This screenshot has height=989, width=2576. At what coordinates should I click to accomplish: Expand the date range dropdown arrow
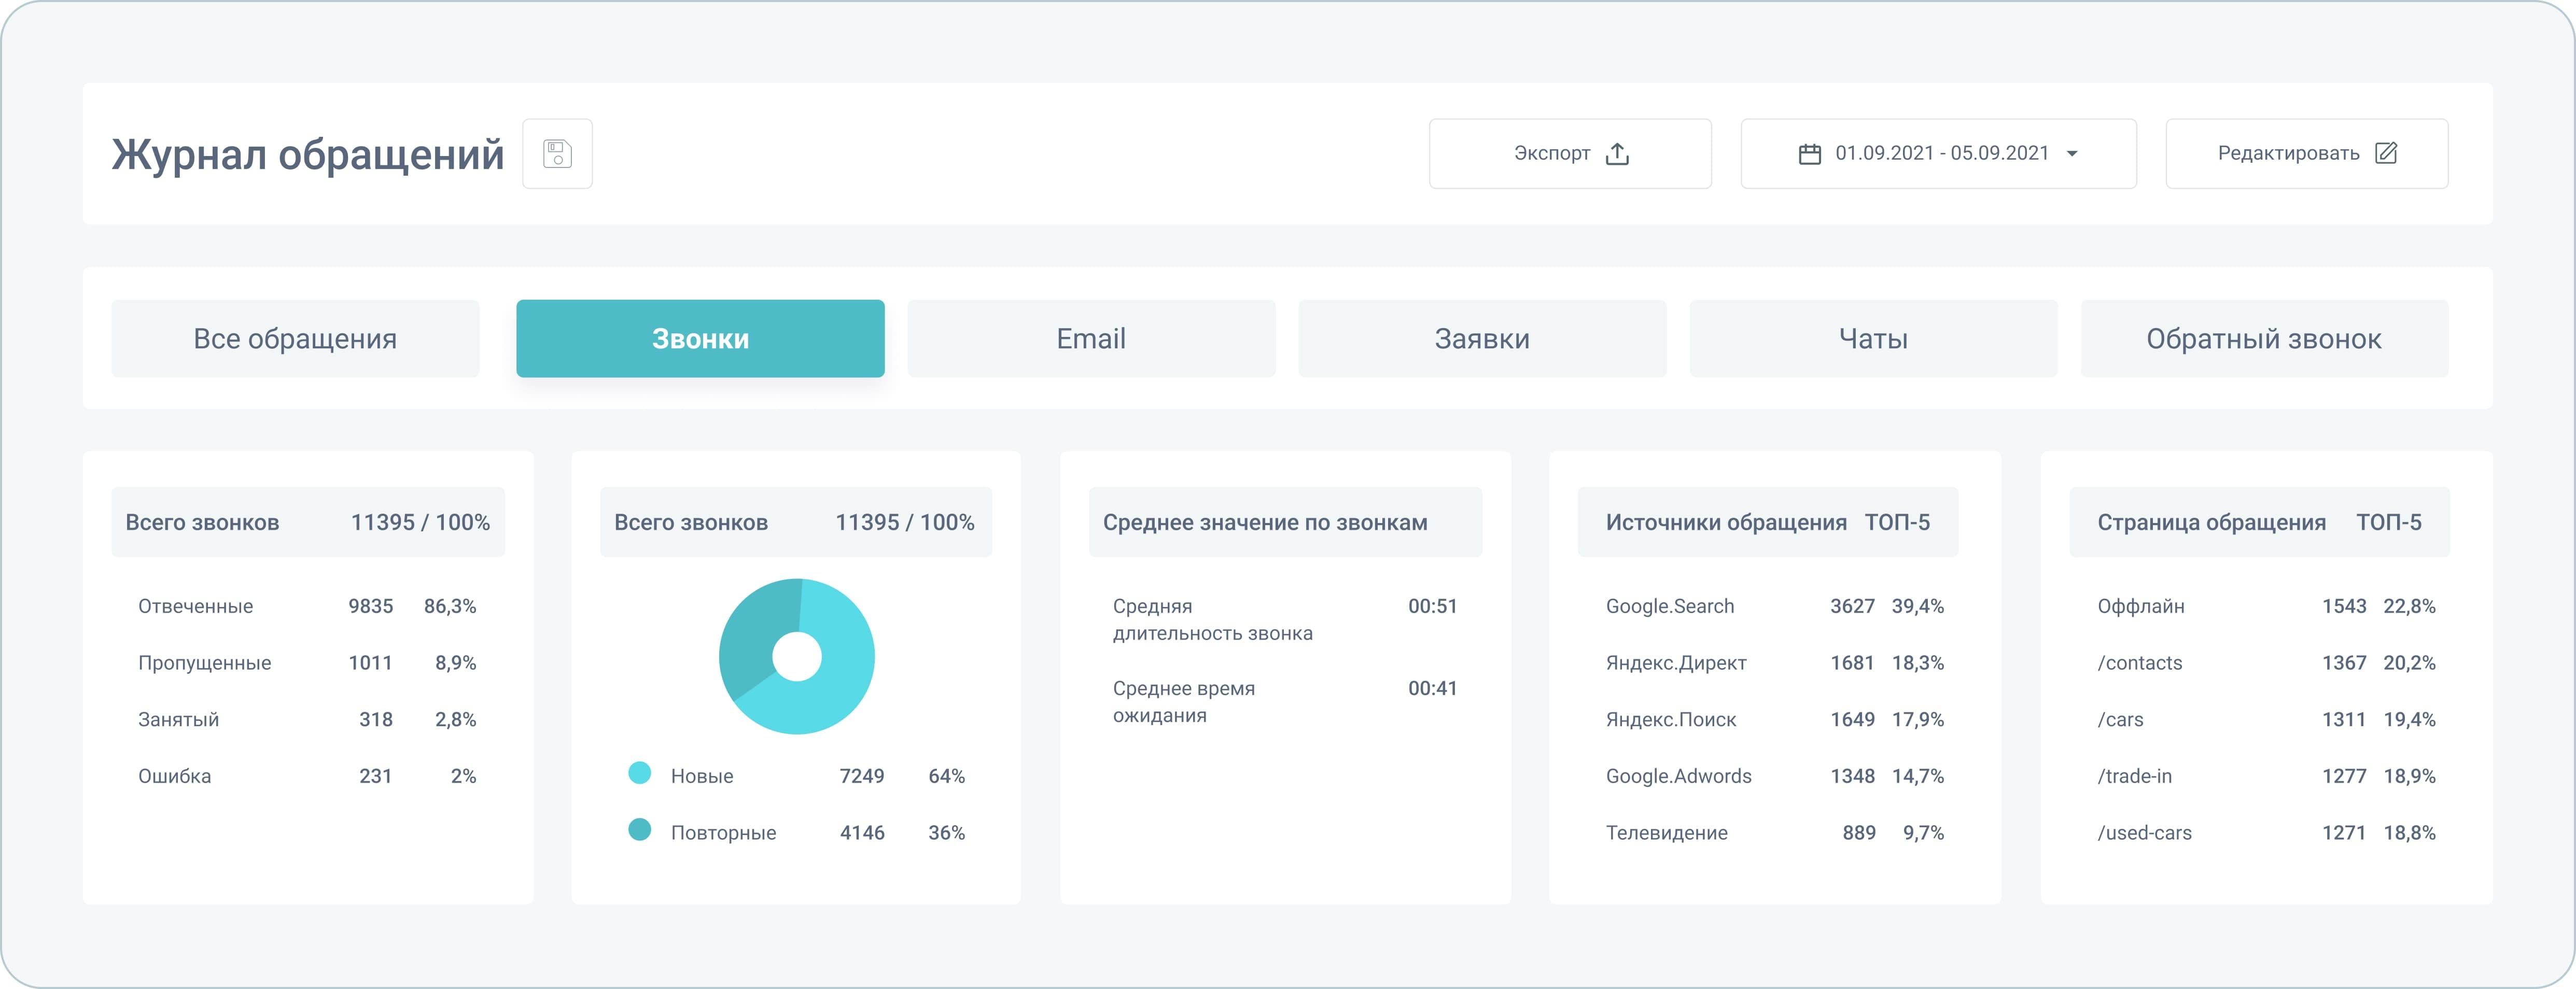(2072, 154)
